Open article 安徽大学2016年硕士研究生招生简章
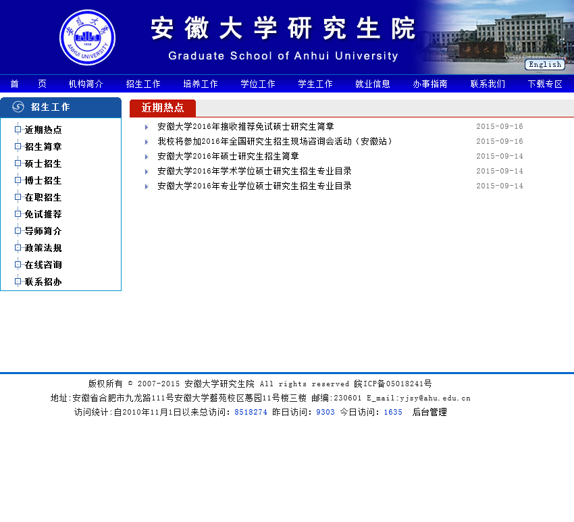574x522 pixels. [x=228, y=156]
